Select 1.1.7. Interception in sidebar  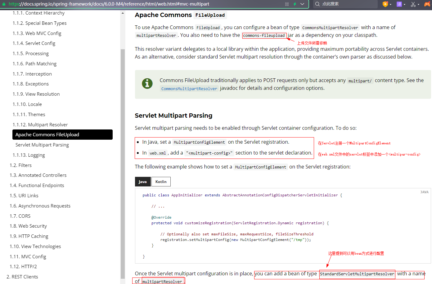(x=32, y=74)
